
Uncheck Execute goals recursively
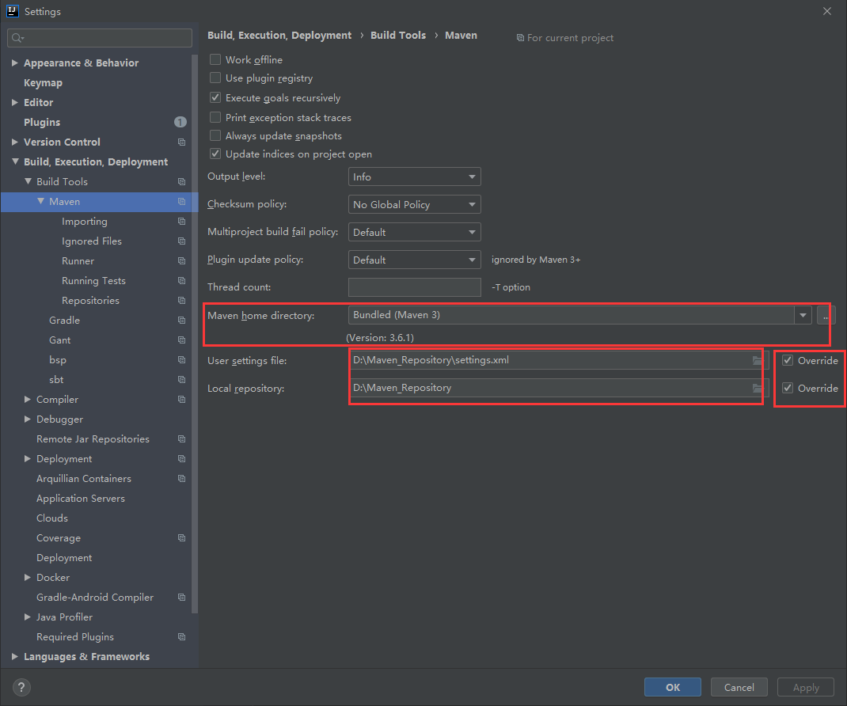click(215, 97)
